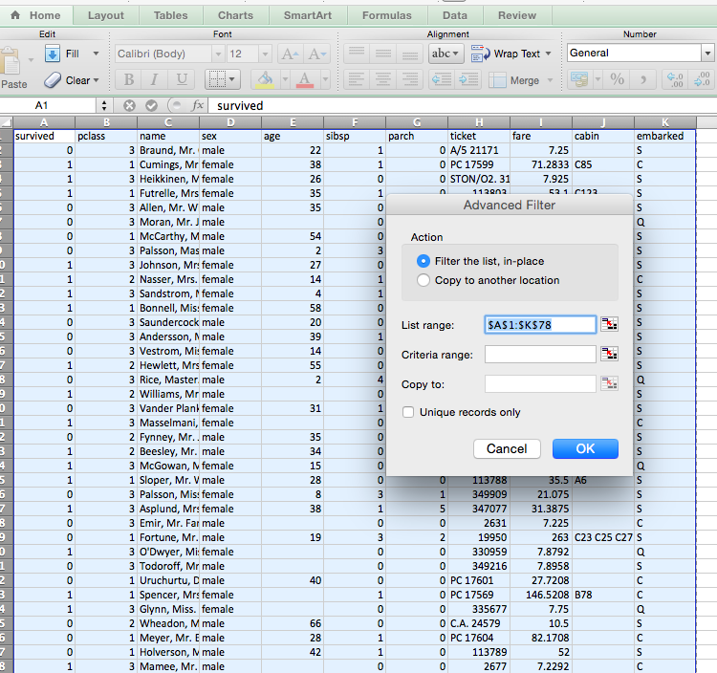Apply percent style format
The image size is (717, 673).
617,80
